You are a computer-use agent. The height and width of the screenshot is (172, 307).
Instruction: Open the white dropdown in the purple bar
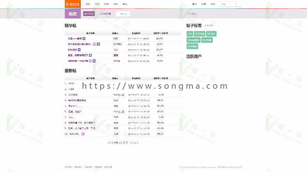point(123,14)
